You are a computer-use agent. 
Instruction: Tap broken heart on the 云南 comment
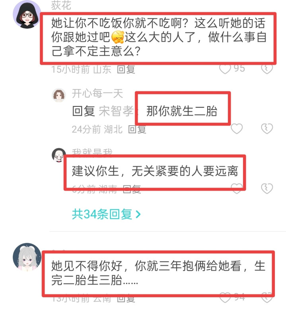pos(267,298)
